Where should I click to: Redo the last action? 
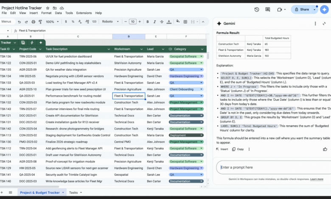click(26, 22)
